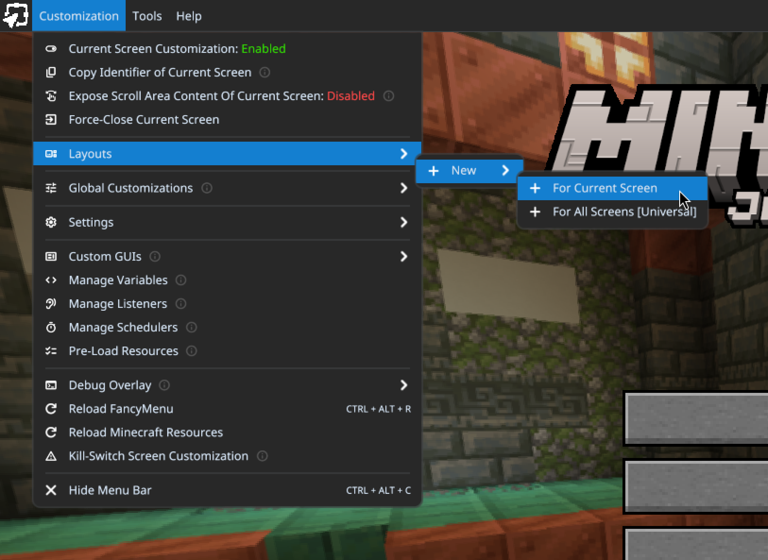Screen dimensions: 768x560
Task: Click info icon next to Manage Listeners
Action: click(x=181, y=304)
